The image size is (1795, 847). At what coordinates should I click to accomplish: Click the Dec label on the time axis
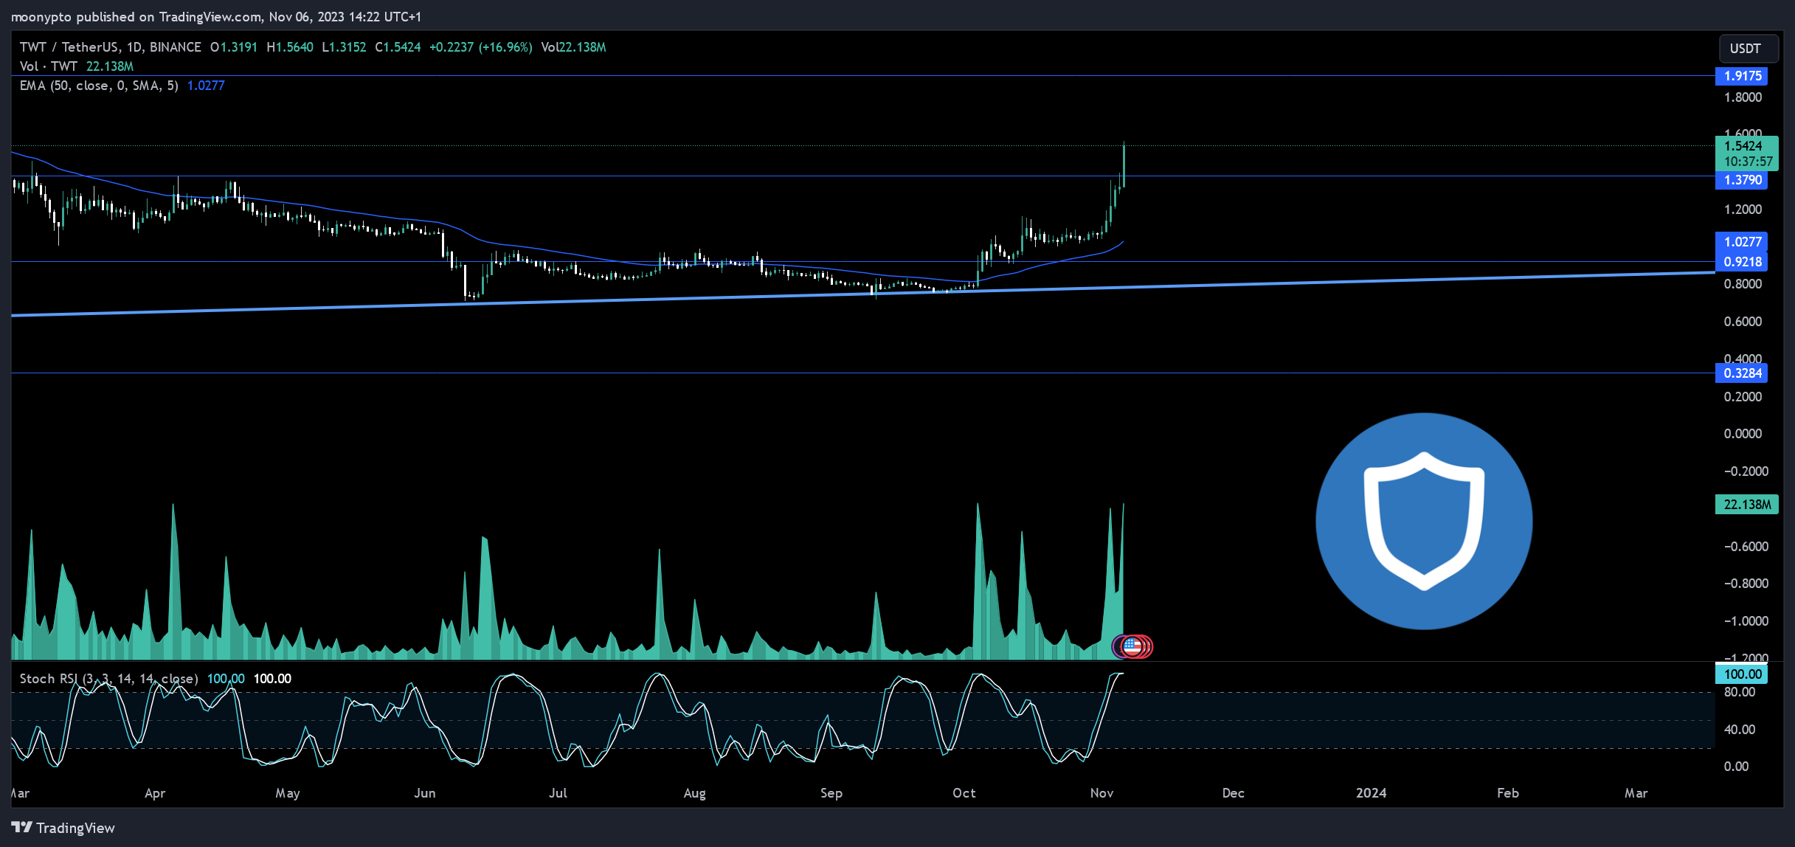pyautogui.click(x=1234, y=793)
